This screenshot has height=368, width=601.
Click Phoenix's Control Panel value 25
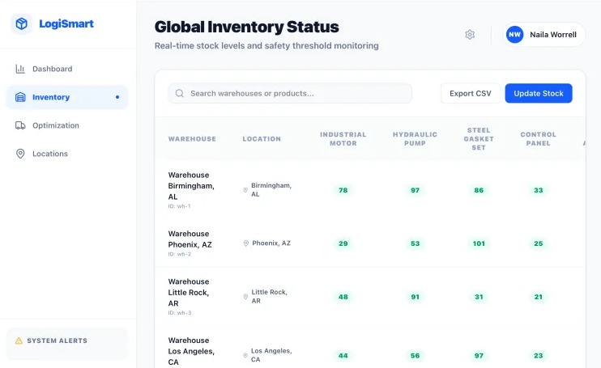(x=538, y=243)
